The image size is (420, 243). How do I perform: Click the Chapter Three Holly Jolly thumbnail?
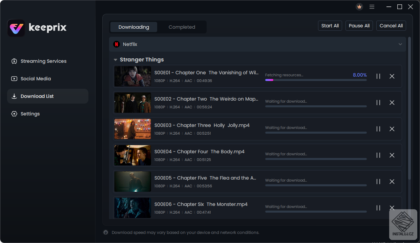[x=133, y=129]
